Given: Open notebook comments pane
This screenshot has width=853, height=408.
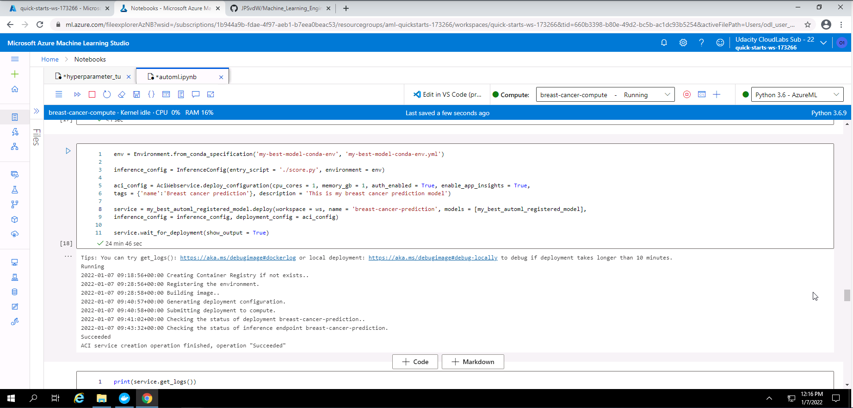Looking at the screenshot, I should pos(196,94).
